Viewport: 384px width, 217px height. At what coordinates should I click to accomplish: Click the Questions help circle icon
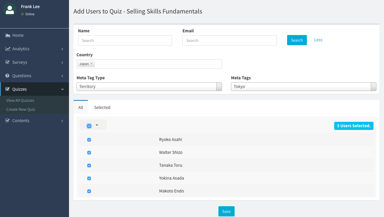pyautogui.click(x=7, y=76)
